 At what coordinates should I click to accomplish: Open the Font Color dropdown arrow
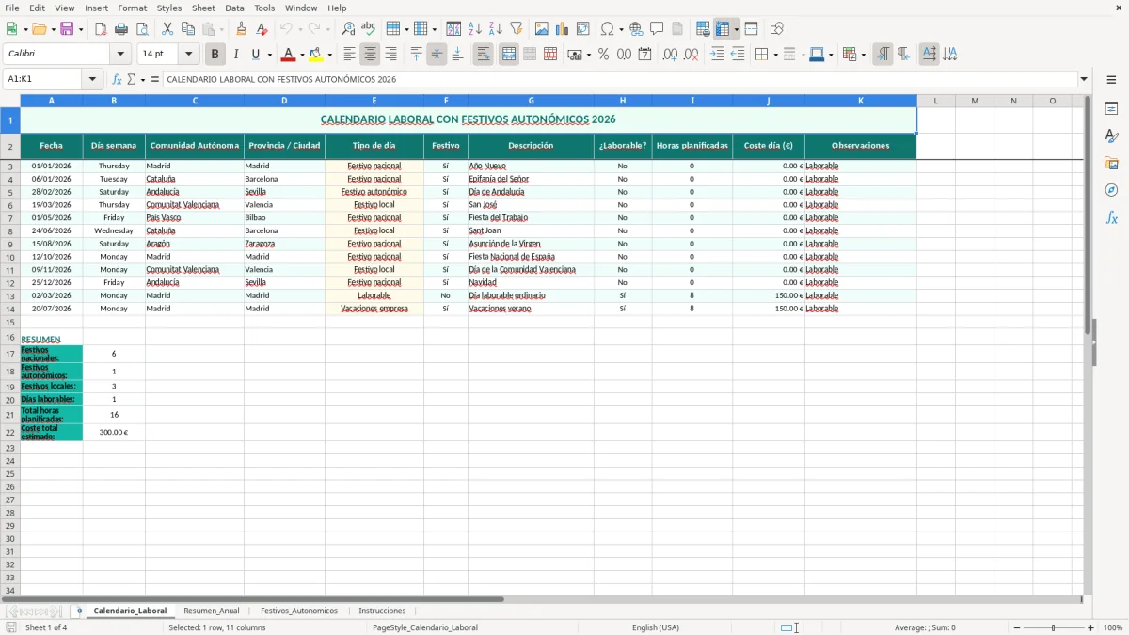click(301, 55)
